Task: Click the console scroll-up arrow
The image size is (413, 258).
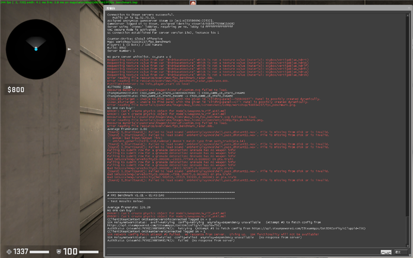Action: coord(407,14)
